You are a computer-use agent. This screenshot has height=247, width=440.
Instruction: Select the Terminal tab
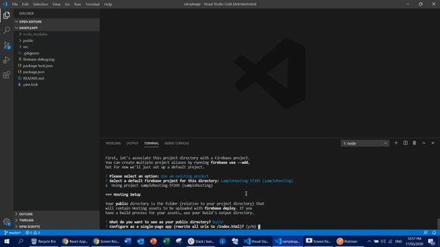[x=151, y=143]
